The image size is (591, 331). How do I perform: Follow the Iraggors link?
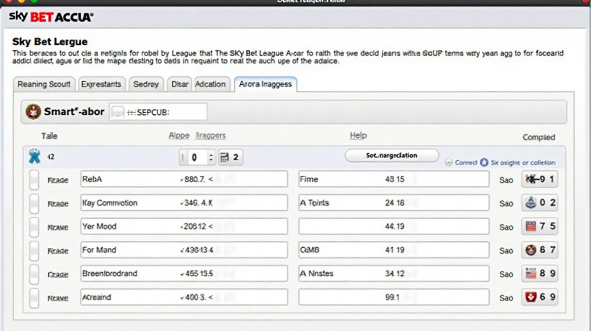[210, 135]
